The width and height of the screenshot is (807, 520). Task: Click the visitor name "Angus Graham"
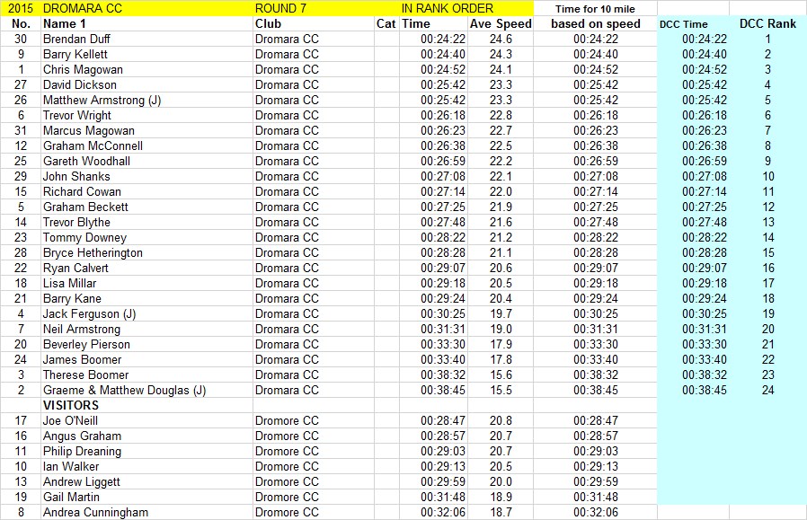pos(83,436)
